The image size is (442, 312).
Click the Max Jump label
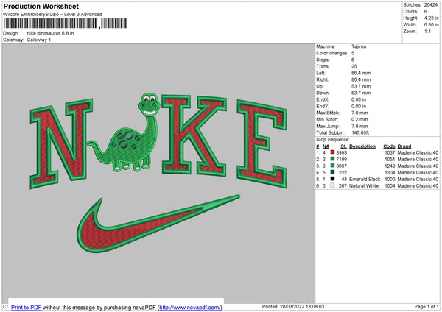328,126
